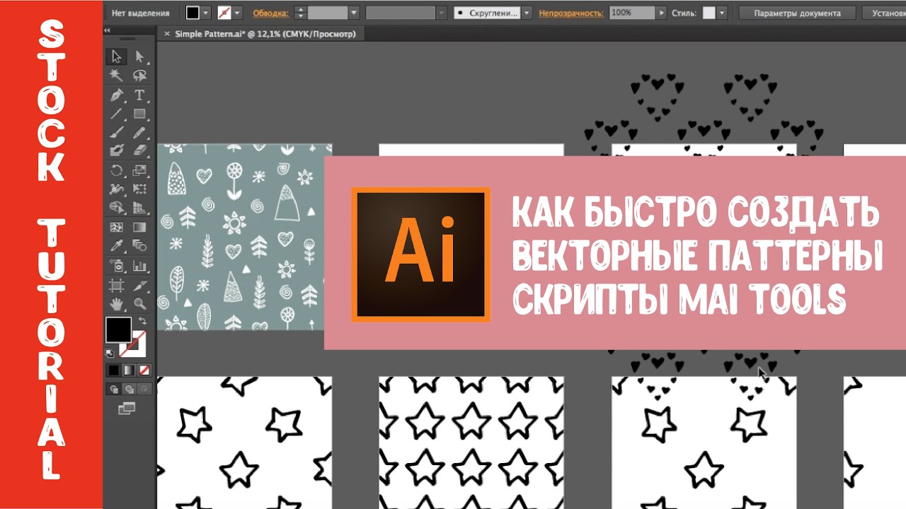Select the Pen tool
The image size is (906, 509).
tap(117, 95)
